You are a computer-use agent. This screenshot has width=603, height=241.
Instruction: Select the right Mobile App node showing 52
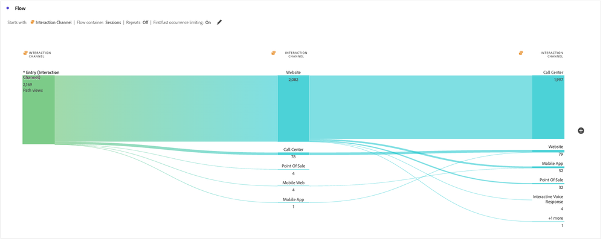point(549,167)
